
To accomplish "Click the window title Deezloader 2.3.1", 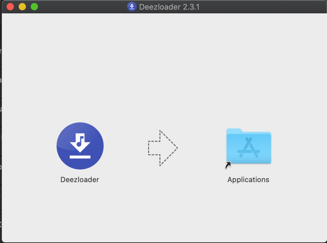I will 169,7.
